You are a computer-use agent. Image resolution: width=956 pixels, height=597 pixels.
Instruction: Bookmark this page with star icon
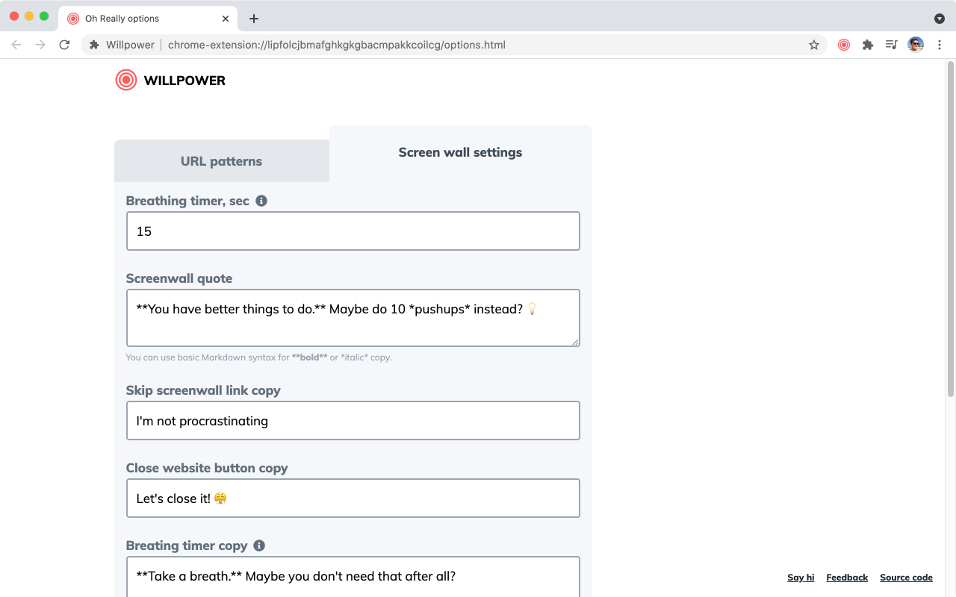(x=814, y=45)
